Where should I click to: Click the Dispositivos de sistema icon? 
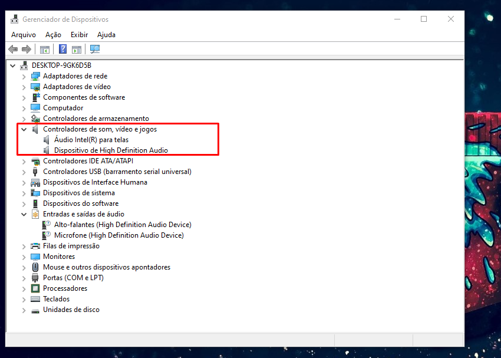[x=35, y=193]
